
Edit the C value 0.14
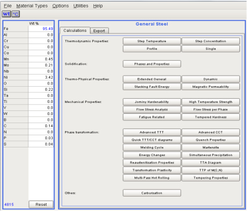[41, 126]
